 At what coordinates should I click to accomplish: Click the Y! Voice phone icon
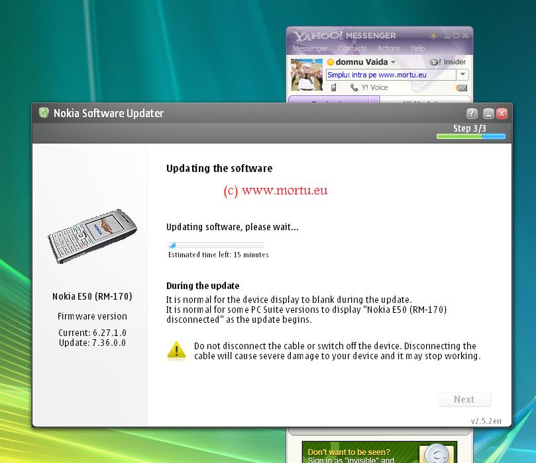pyautogui.click(x=354, y=88)
